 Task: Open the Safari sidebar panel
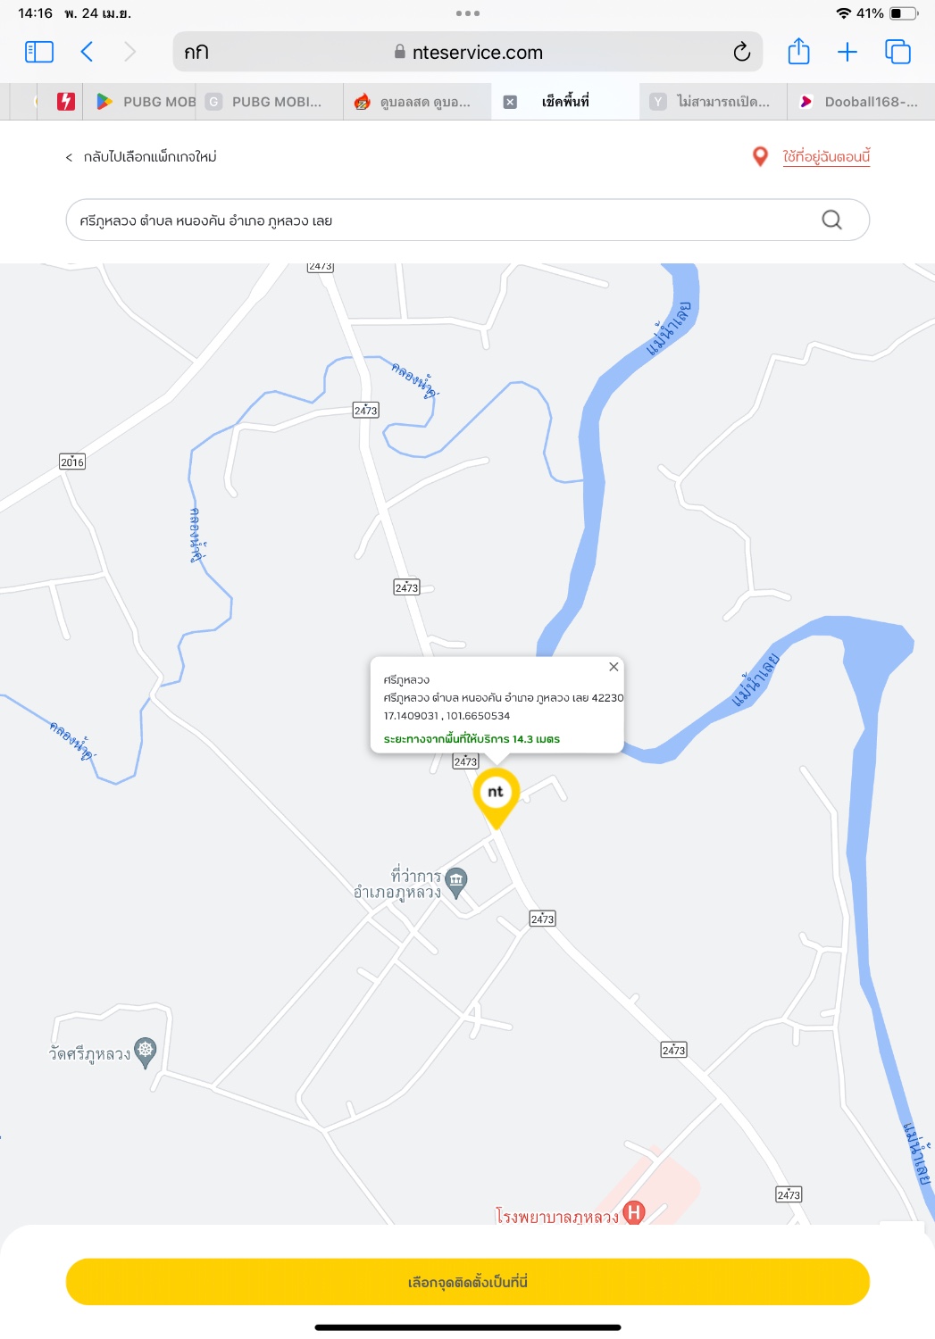(39, 52)
